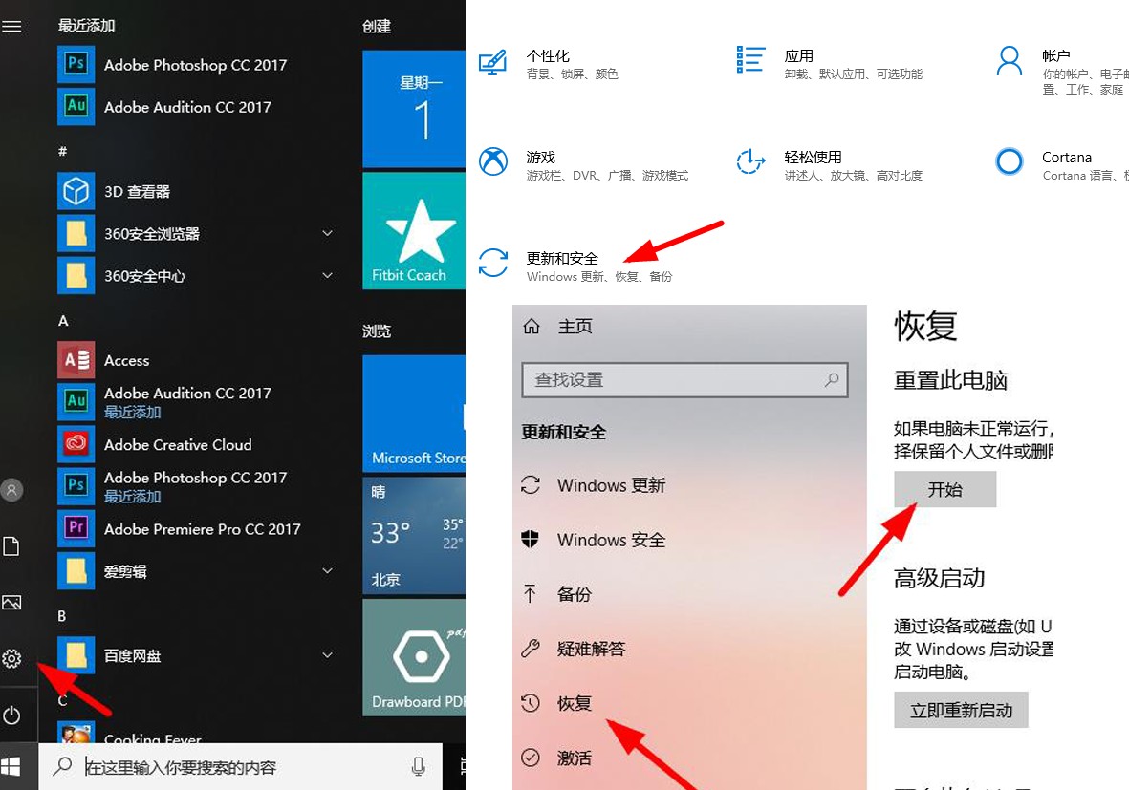Select 恢复 in settings sidebar
1129x790 pixels.
(x=555, y=703)
